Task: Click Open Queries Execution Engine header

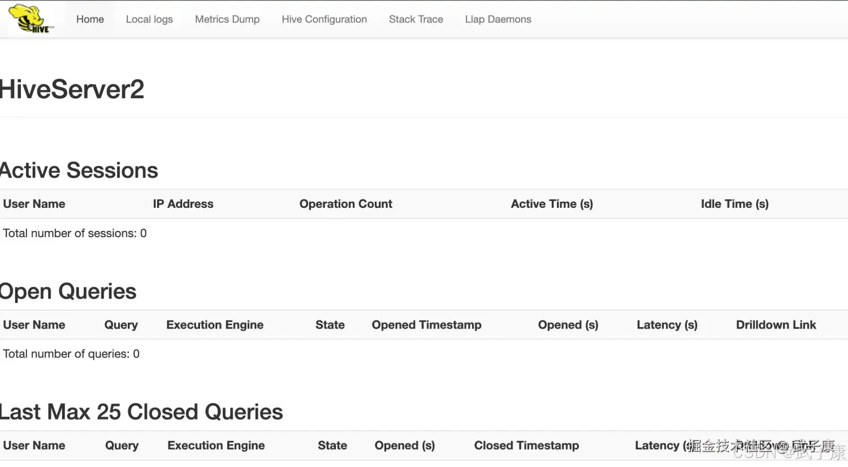Action: [x=215, y=325]
